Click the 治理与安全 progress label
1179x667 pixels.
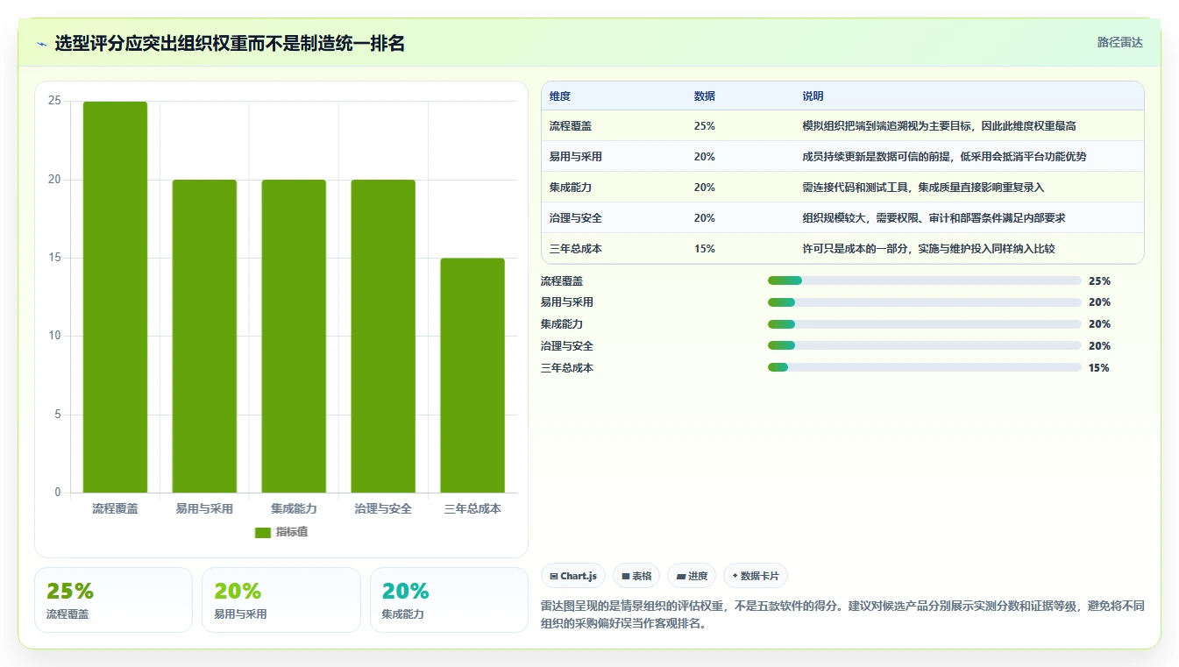567,346
